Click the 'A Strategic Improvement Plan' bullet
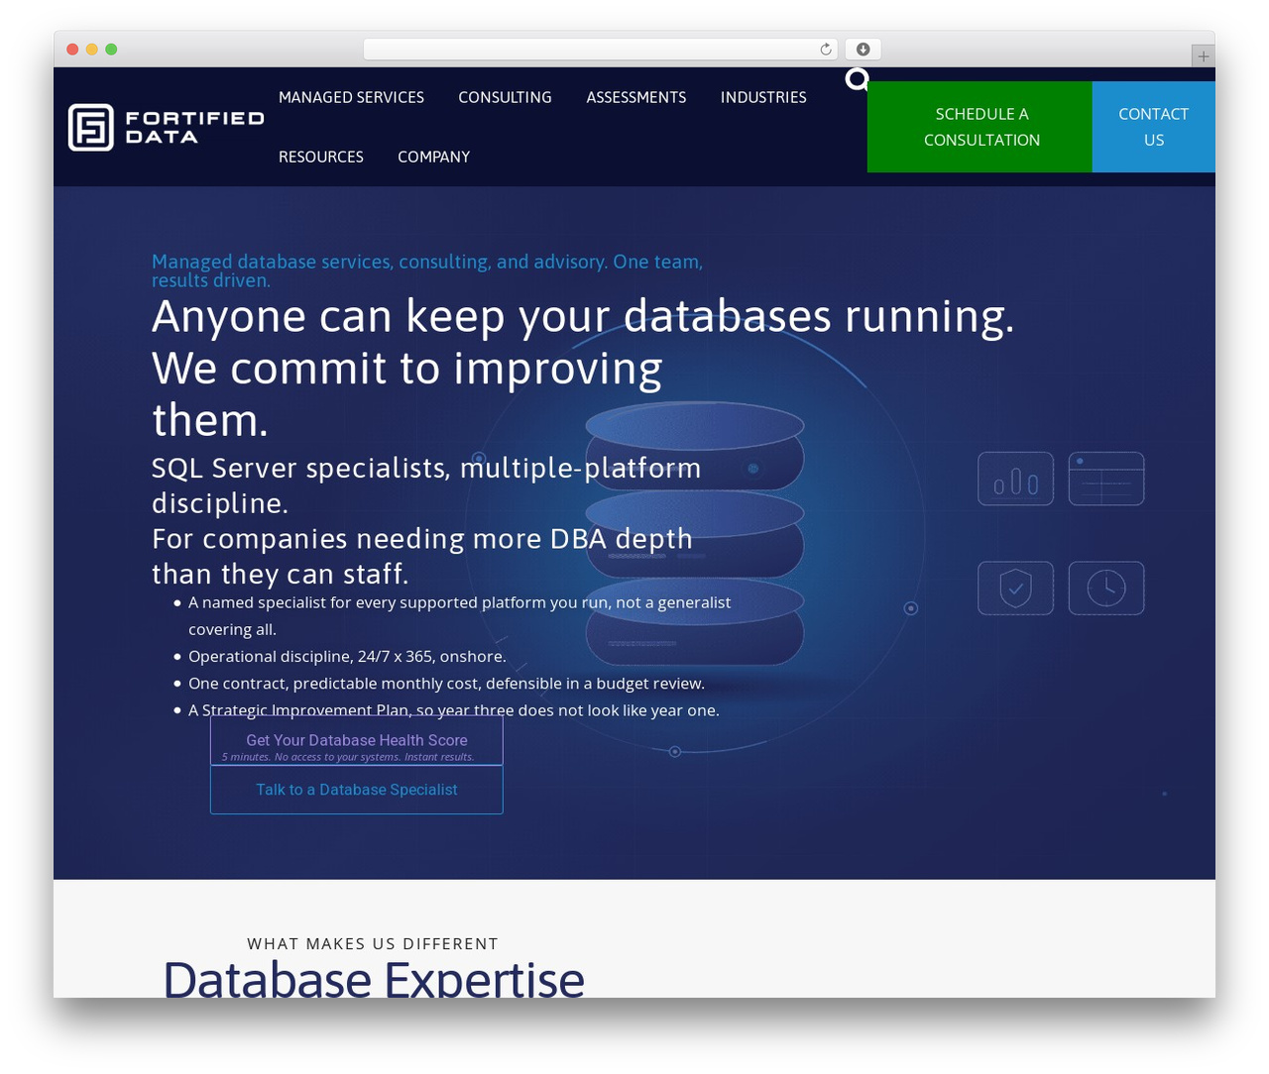 (x=454, y=709)
